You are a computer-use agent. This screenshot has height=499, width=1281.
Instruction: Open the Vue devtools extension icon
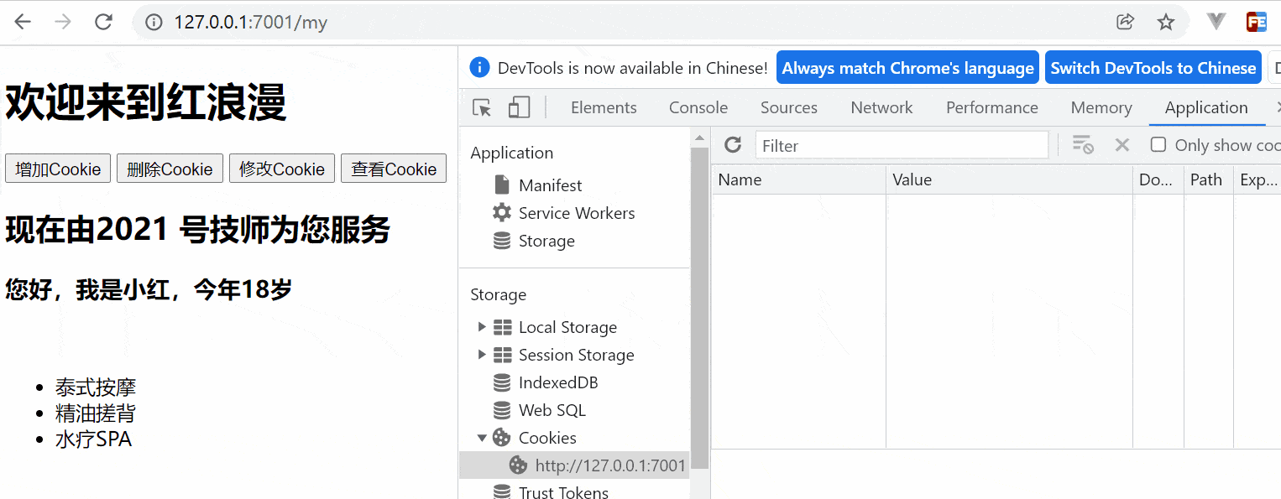pyautogui.click(x=1216, y=23)
